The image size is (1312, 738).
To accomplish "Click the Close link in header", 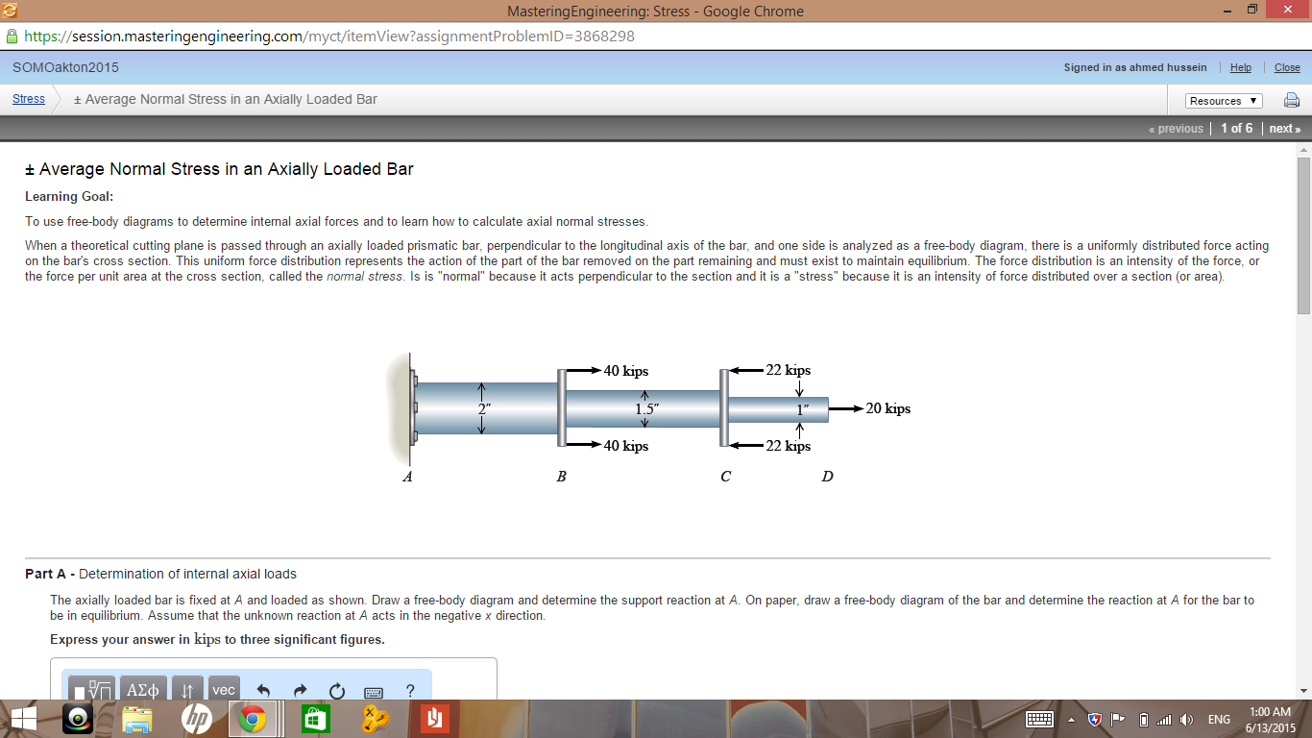I will pyautogui.click(x=1287, y=67).
